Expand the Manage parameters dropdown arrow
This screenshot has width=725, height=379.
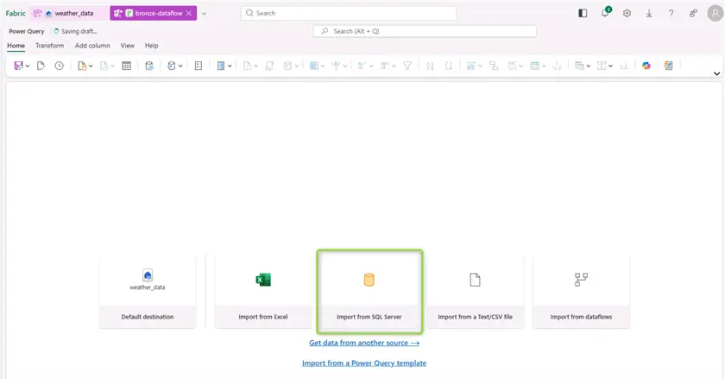click(x=230, y=66)
